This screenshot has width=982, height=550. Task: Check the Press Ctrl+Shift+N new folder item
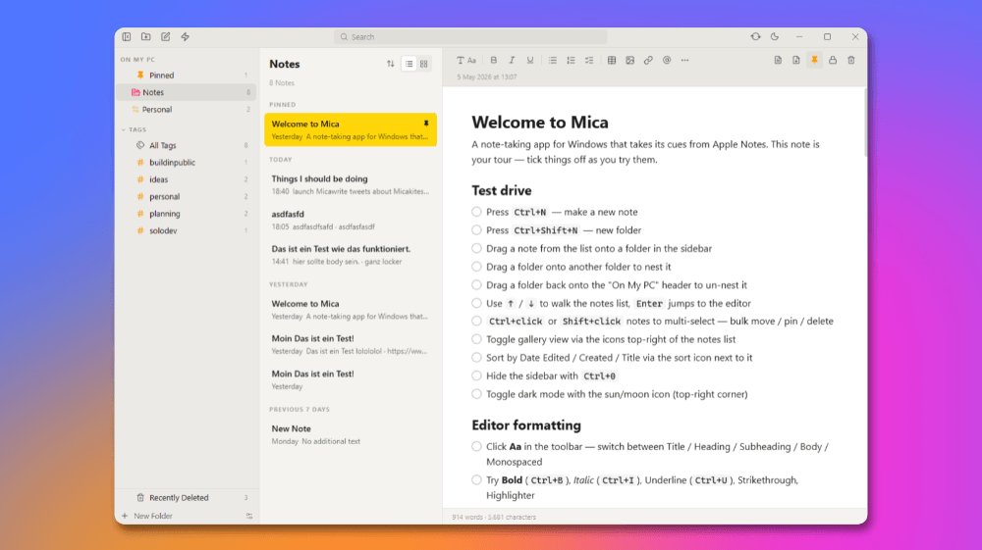point(476,230)
